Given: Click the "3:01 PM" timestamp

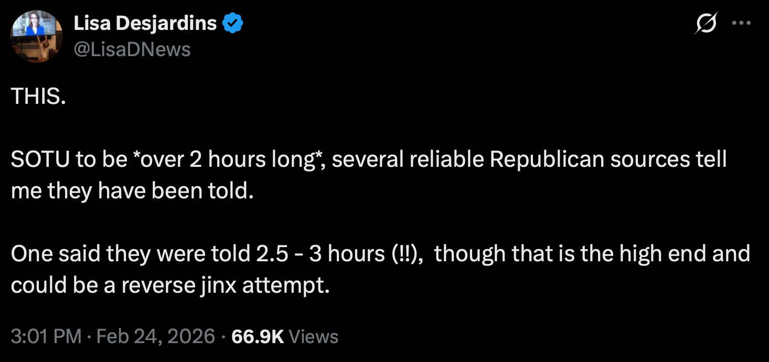Looking at the screenshot, I should point(46,336).
